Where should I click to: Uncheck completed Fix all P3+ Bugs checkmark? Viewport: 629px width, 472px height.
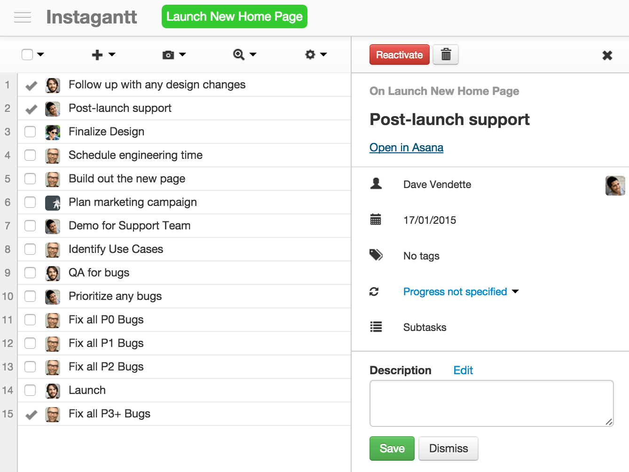coord(31,415)
